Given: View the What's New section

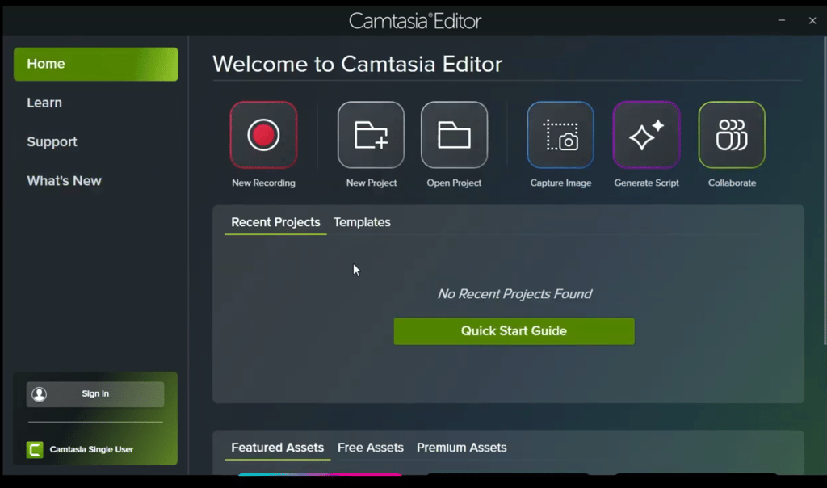Looking at the screenshot, I should (x=64, y=181).
